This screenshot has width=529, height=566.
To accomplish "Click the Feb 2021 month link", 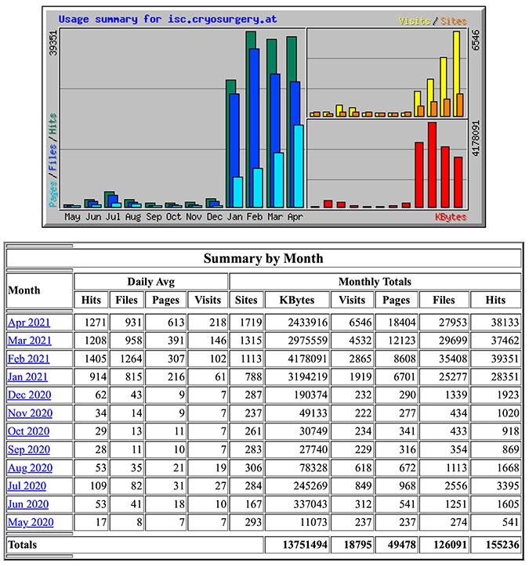I will pyautogui.click(x=30, y=359).
